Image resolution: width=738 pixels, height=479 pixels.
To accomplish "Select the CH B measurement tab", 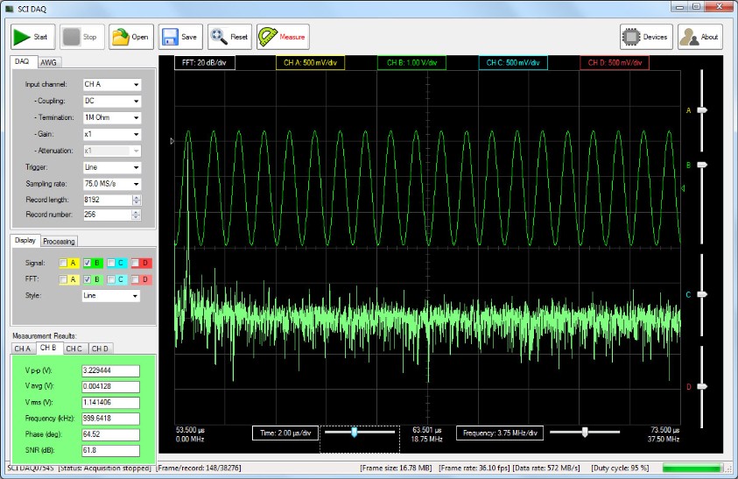I will coord(48,348).
